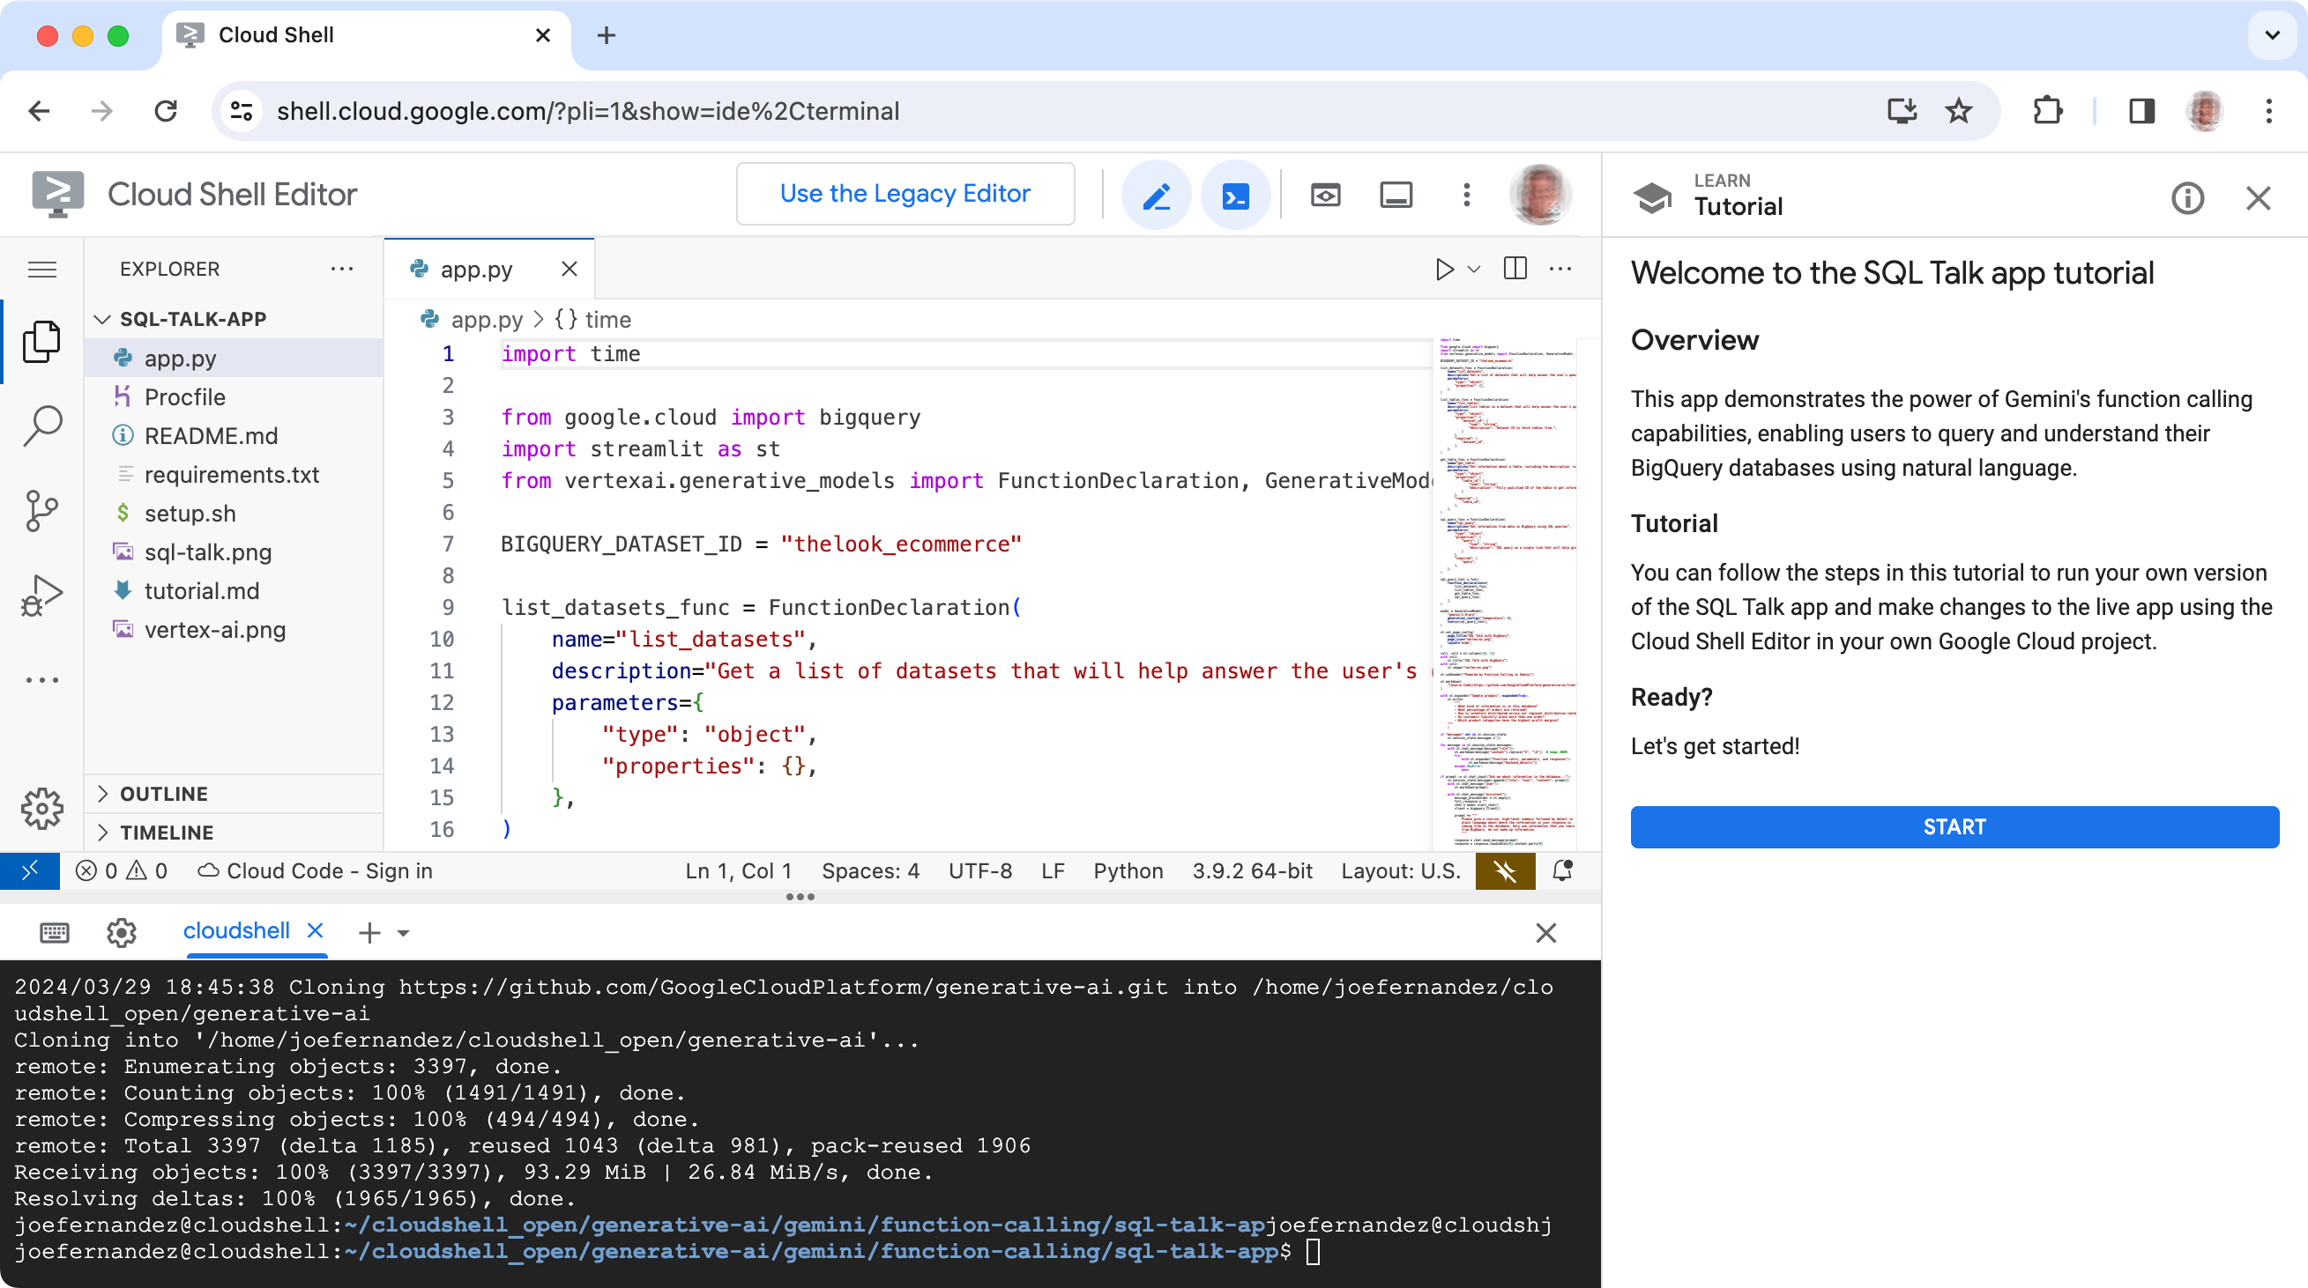Click the Use the Legacy Editor button
This screenshot has width=2308, height=1288.
[x=904, y=193]
